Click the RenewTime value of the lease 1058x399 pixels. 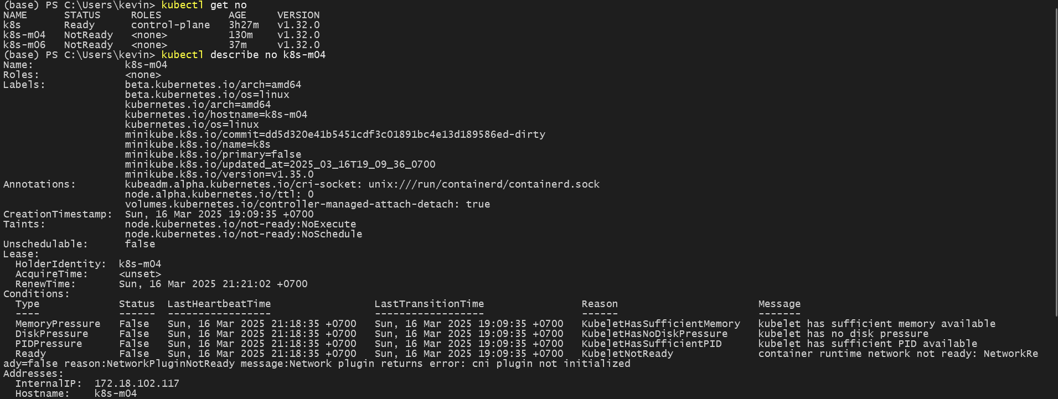coord(213,284)
